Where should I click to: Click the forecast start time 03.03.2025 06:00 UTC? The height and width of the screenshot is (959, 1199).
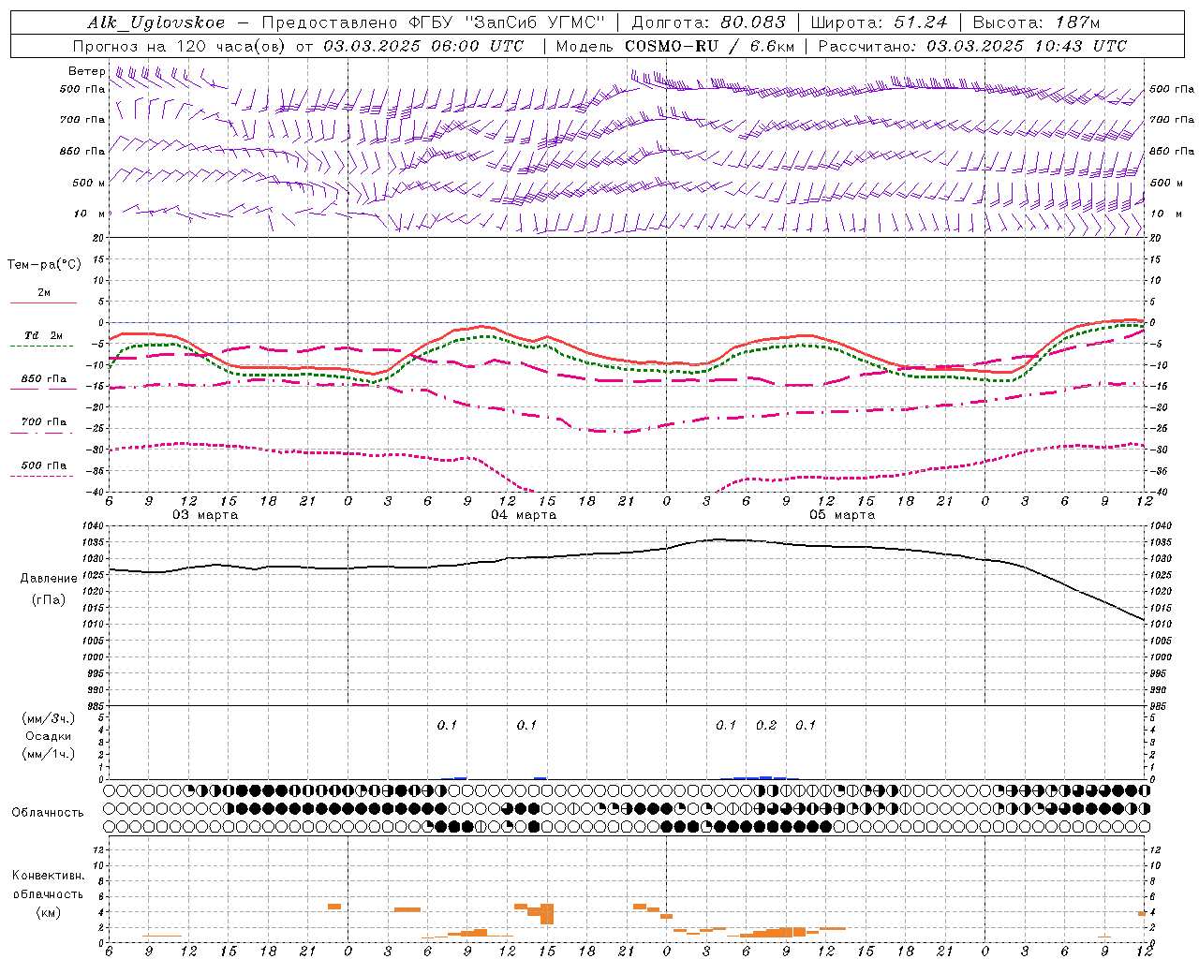pos(423,46)
